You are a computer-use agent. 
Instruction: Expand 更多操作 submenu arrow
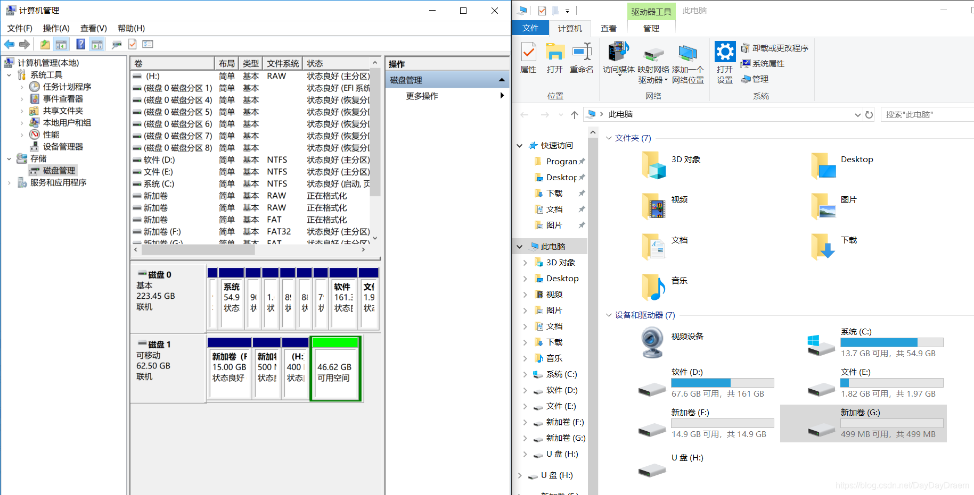[x=502, y=96]
